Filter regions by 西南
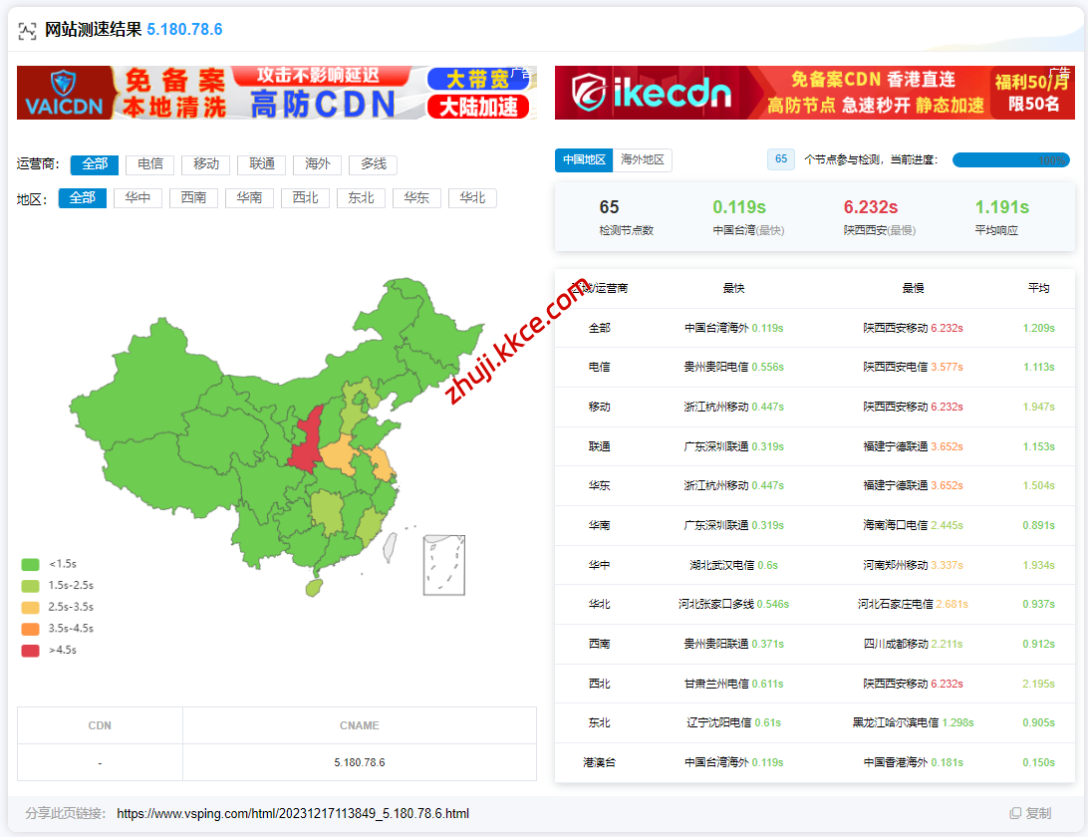The height and width of the screenshot is (837, 1088). coord(193,198)
